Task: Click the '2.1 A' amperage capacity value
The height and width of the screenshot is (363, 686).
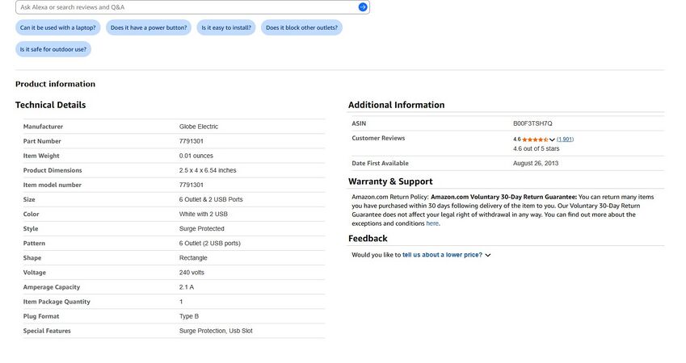Action: tap(187, 287)
